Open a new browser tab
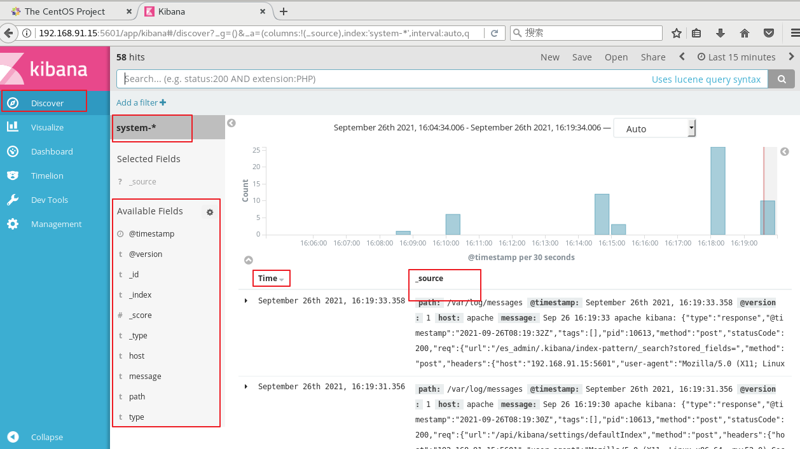 pyautogui.click(x=284, y=11)
